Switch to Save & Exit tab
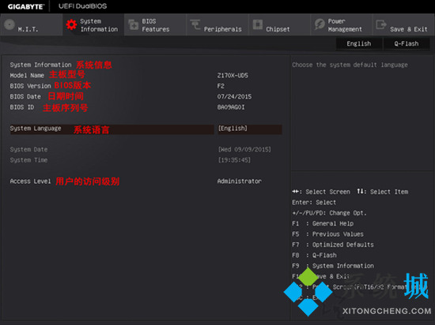This screenshot has width=435, height=325. tap(403, 25)
